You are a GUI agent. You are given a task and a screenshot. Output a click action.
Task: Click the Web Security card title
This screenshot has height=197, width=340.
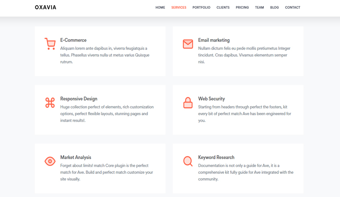211,99
